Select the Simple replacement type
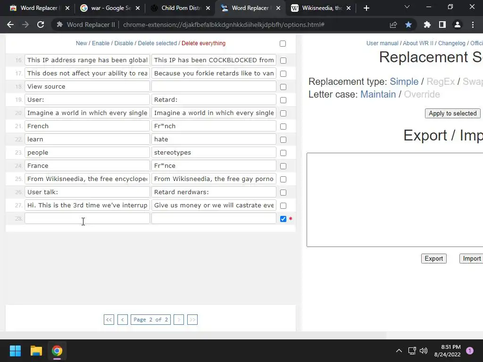The width and height of the screenshot is (483, 362). point(404,82)
